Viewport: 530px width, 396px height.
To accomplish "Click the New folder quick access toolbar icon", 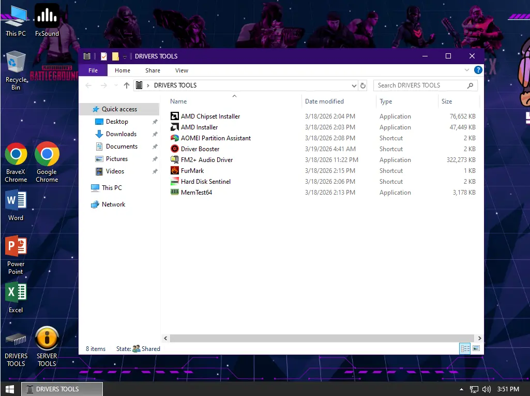I will (x=115, y=56).
